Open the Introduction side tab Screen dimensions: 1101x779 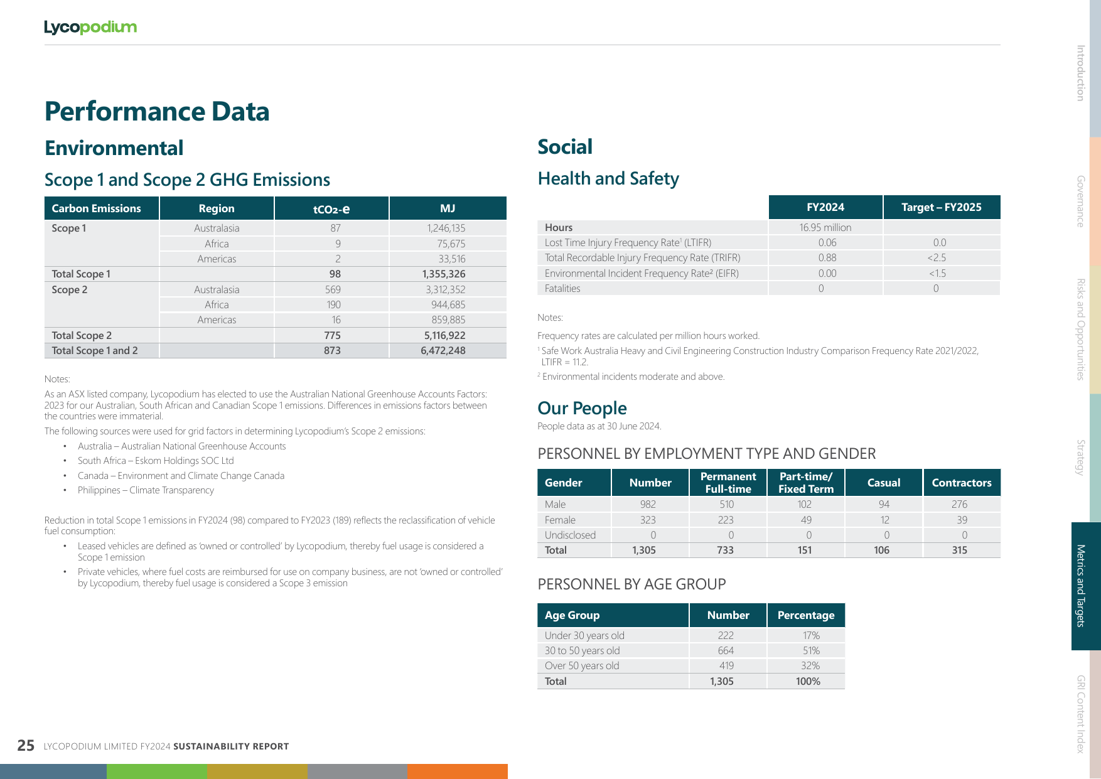tap(1080, 73)
